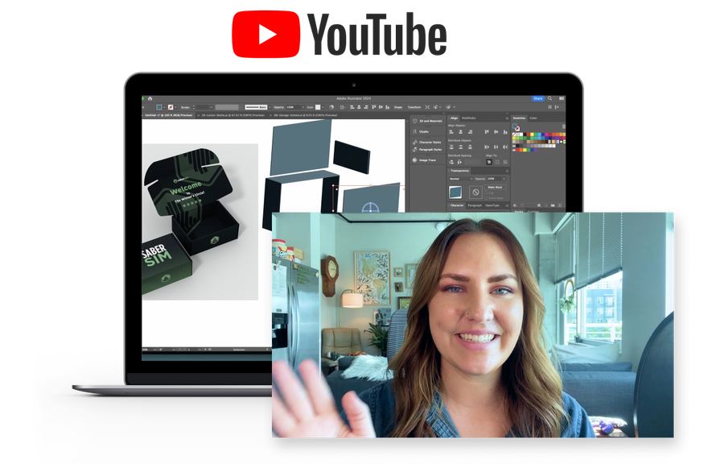Select Align To Artboard option
This screenshot has height=468, width=708.
pos(489,162)
